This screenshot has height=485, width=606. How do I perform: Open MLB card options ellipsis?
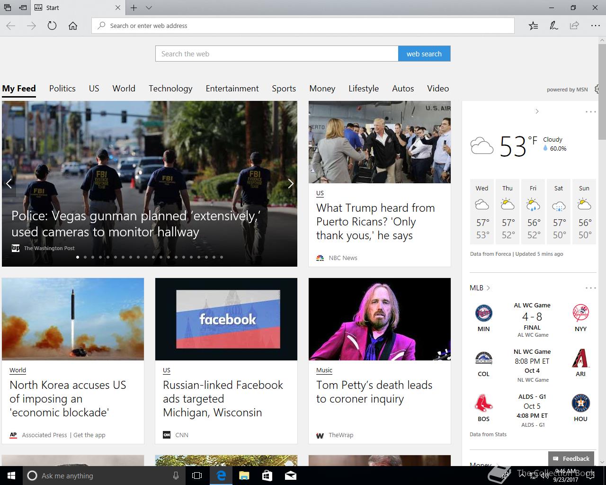(x=590, y=288)
